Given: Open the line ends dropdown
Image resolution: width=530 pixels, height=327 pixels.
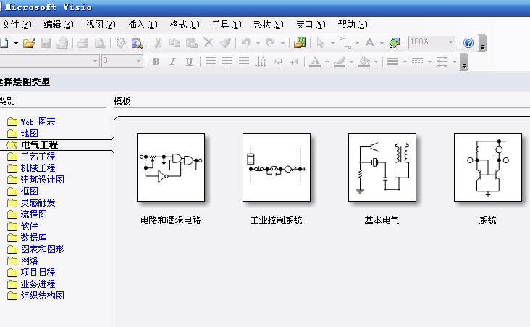Looking at the screenshot, I should (x=454, y=62).
